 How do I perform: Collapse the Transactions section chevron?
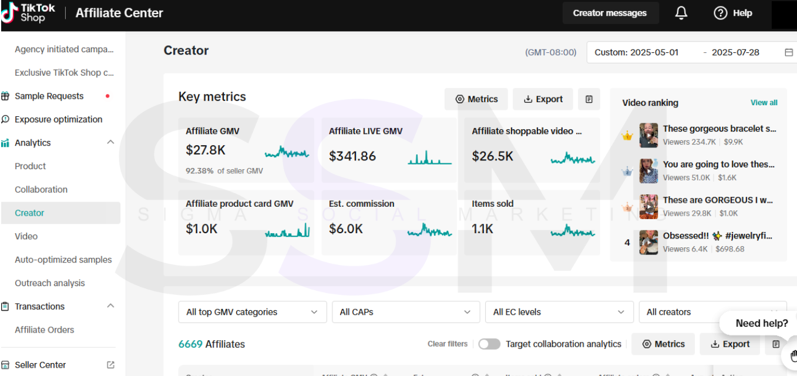110,306
